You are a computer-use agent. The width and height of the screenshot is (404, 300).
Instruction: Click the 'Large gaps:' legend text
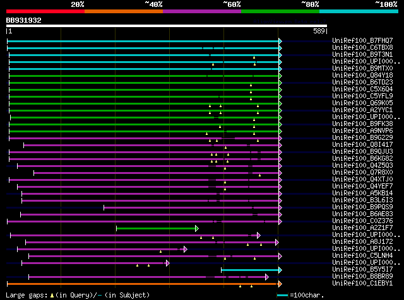[x=27, y=296]
